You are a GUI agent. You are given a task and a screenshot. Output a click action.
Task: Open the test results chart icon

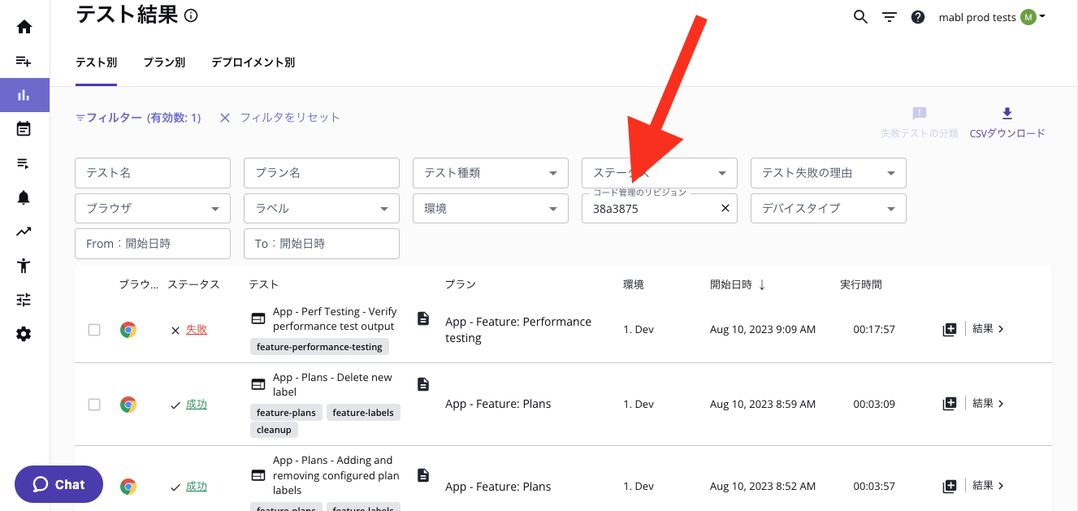24,95
